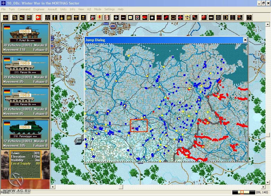Viewport: 271px width, 196px height.
Task: Click the vertical scrollbar thumb
Action: (x=268, y=134)
